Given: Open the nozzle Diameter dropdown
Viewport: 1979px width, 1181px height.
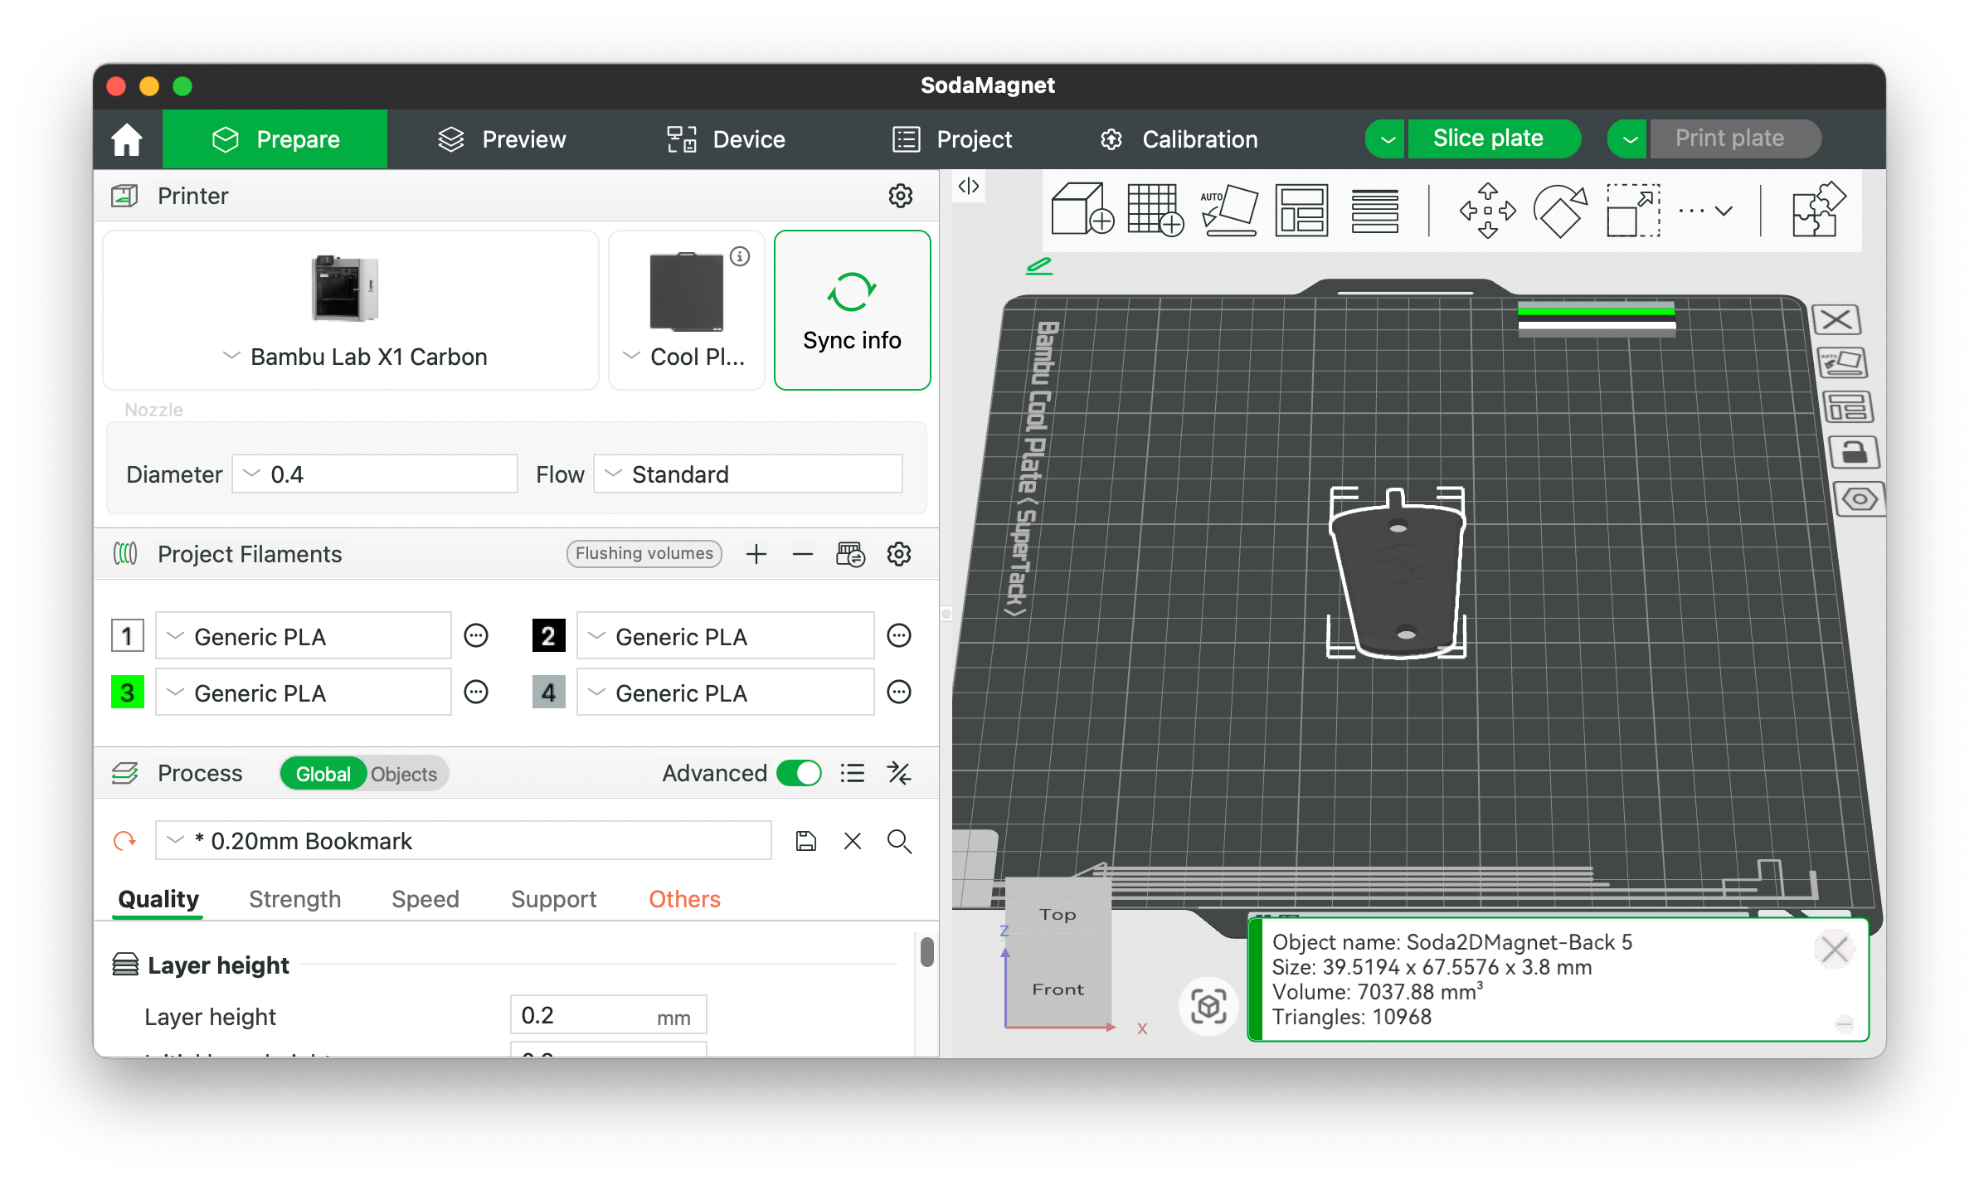Looking at the screenshot, I should (375, 474).
